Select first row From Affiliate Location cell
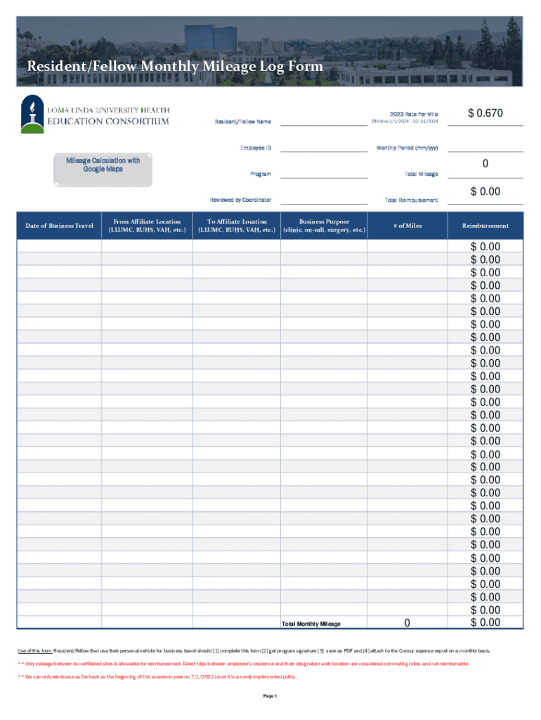The height and width of the screenshot is (720, 541). (x=147, y=247)
